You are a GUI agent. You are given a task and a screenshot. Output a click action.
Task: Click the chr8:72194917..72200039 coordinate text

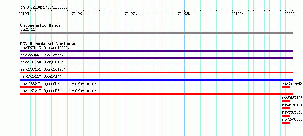coord(44,7)
